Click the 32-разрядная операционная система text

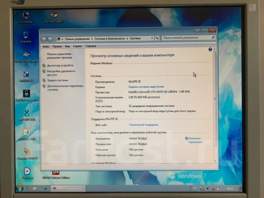[x=151, y=106]
